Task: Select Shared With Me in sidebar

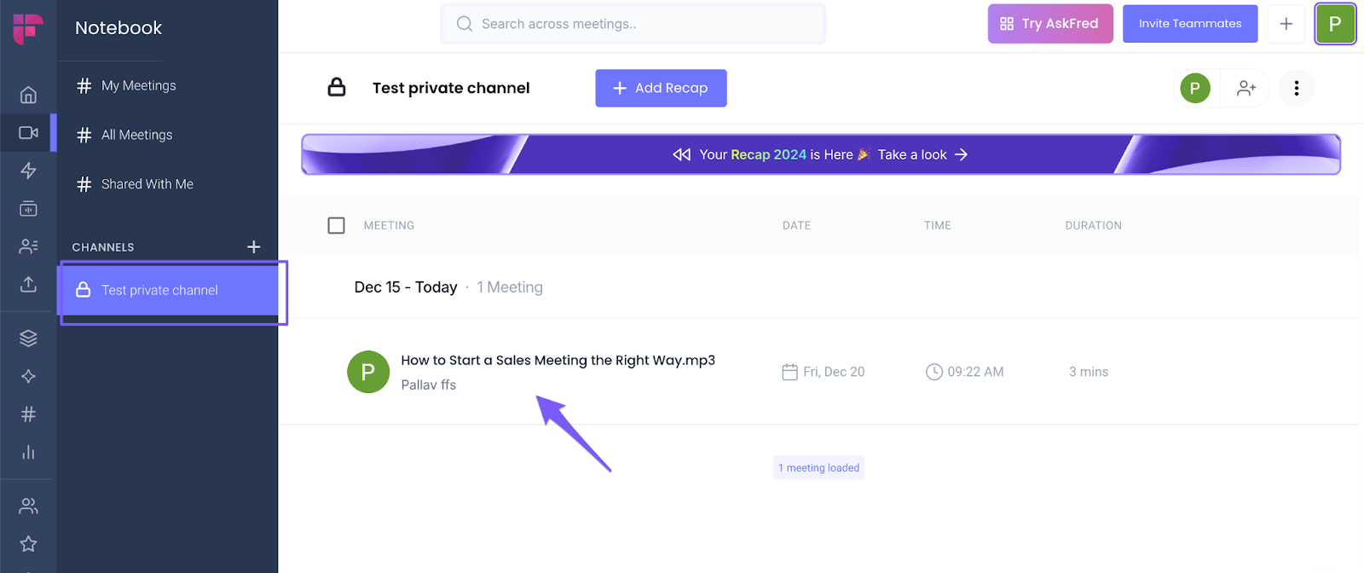Action: pyautogui.click(x=147, y=184)
